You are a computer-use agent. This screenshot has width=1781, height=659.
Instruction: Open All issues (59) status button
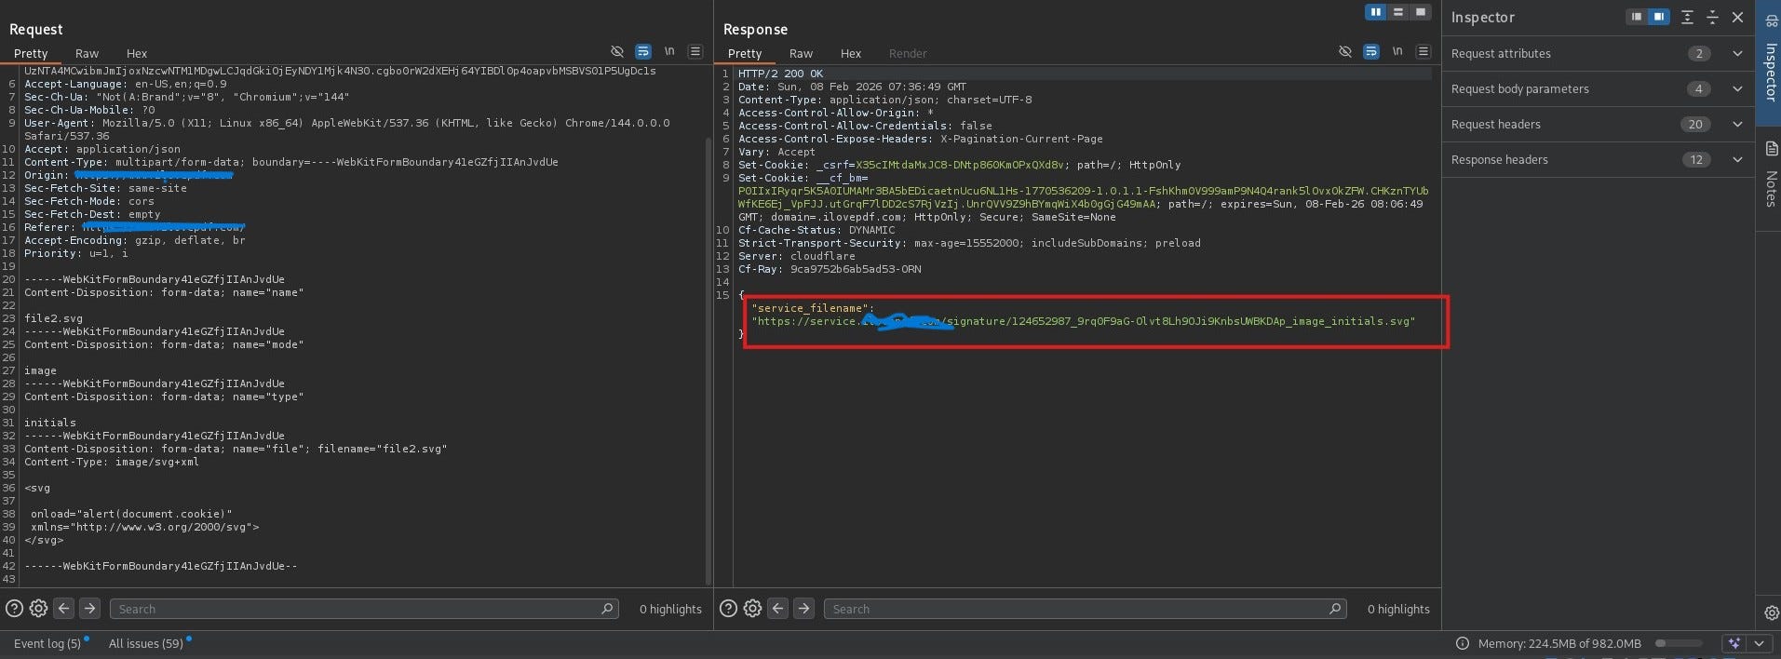pos(146,643)
